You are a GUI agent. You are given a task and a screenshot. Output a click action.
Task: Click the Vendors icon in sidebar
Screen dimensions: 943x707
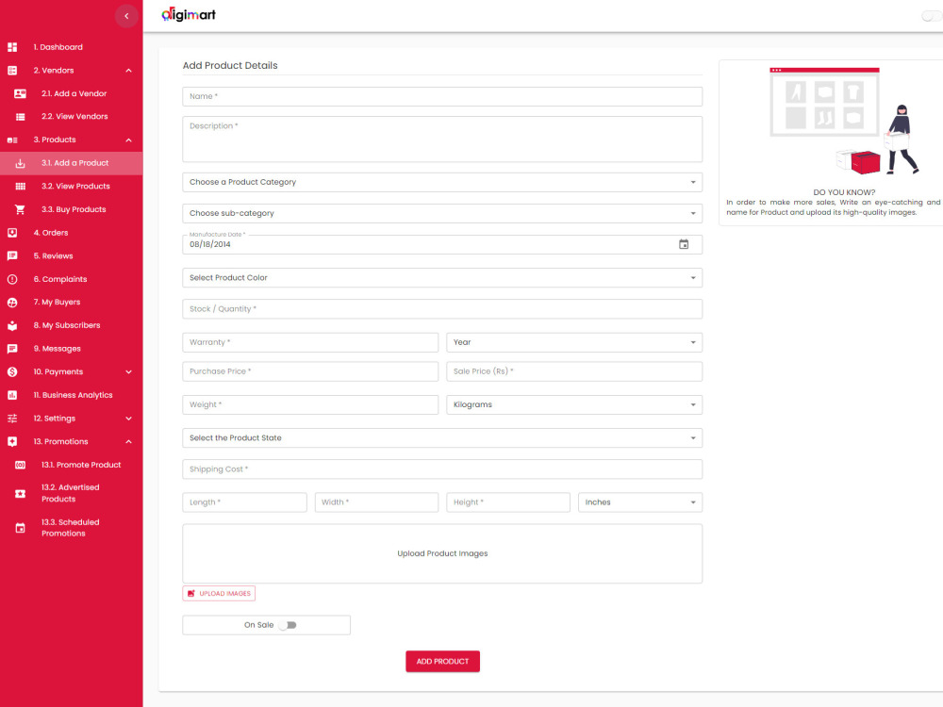(12, 71)
